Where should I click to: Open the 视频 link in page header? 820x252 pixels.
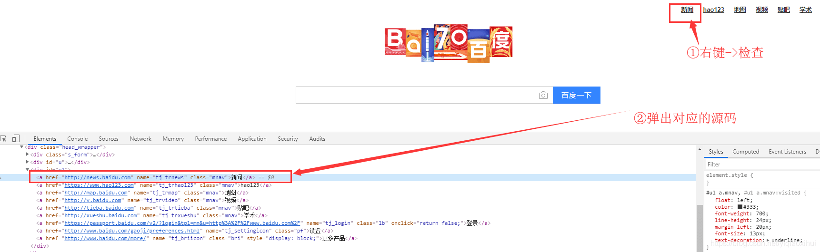[761, 10]
